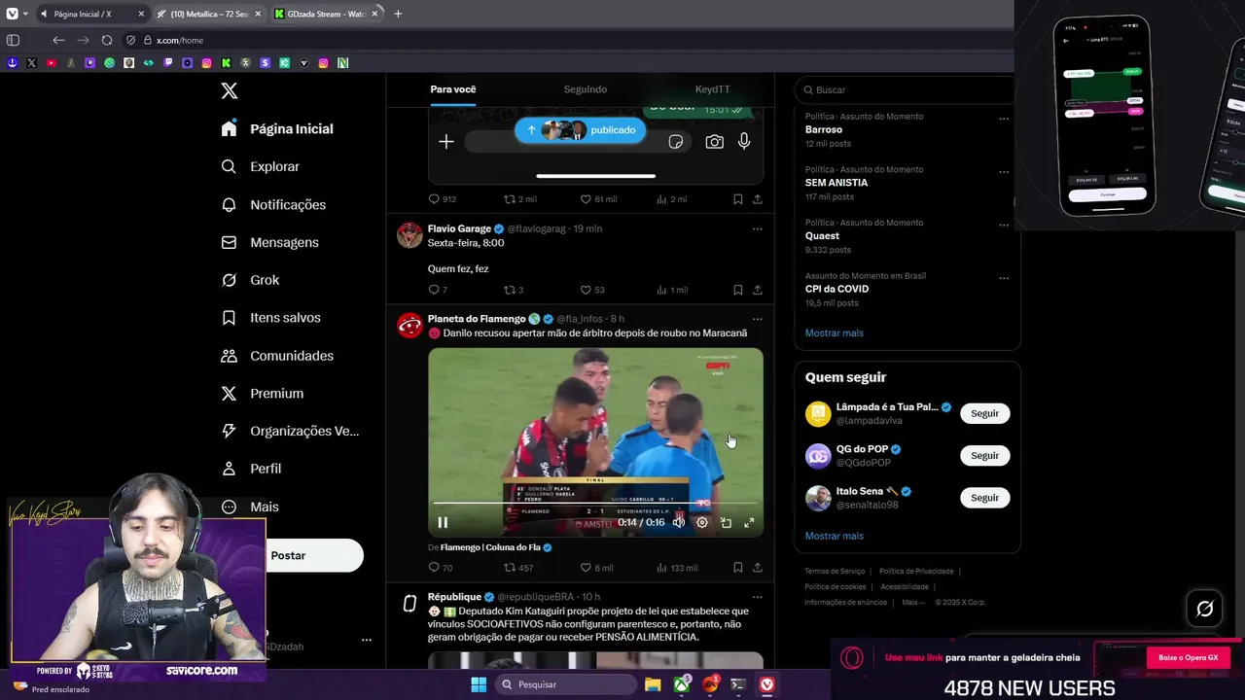Open more options on Planeta do Flamengo post
The image size is (1245, 700).
point(757,319)
